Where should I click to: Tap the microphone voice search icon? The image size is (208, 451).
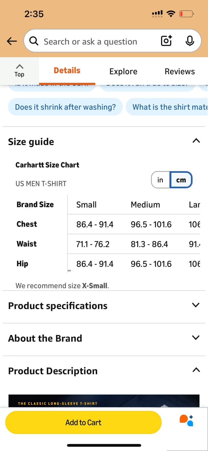click(190, 41)
